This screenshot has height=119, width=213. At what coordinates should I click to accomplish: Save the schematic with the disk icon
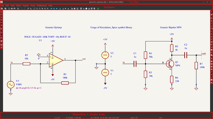[x=2, y=9]
